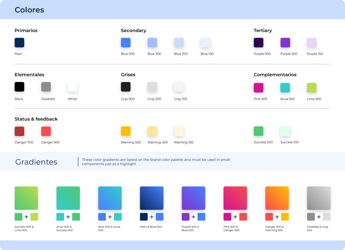Image resolution: width=345 pixels, height=250 pixels.
Task: Click the Status & feedback section heading
Action: [x=36, y=119]
